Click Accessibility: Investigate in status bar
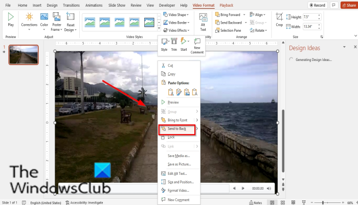The width and height of the screenshot is (358, 205). tap(84, 202)
